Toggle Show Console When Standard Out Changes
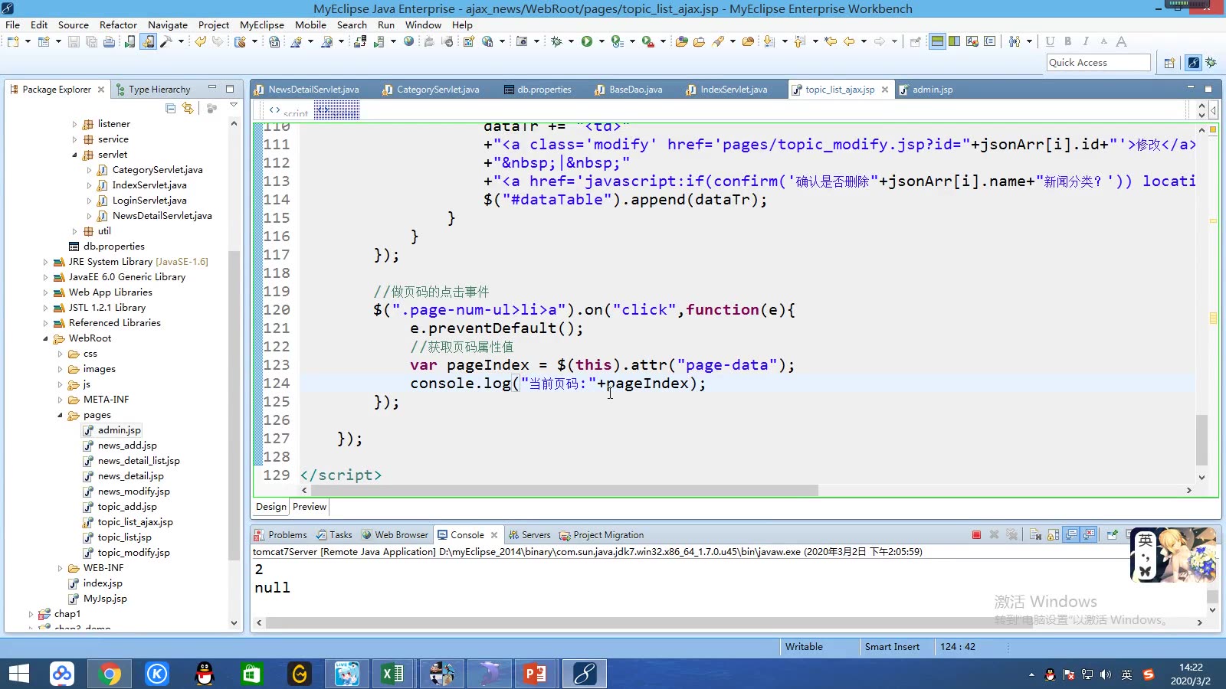This screenshot has height=689, width=1226. point(1071,534)
